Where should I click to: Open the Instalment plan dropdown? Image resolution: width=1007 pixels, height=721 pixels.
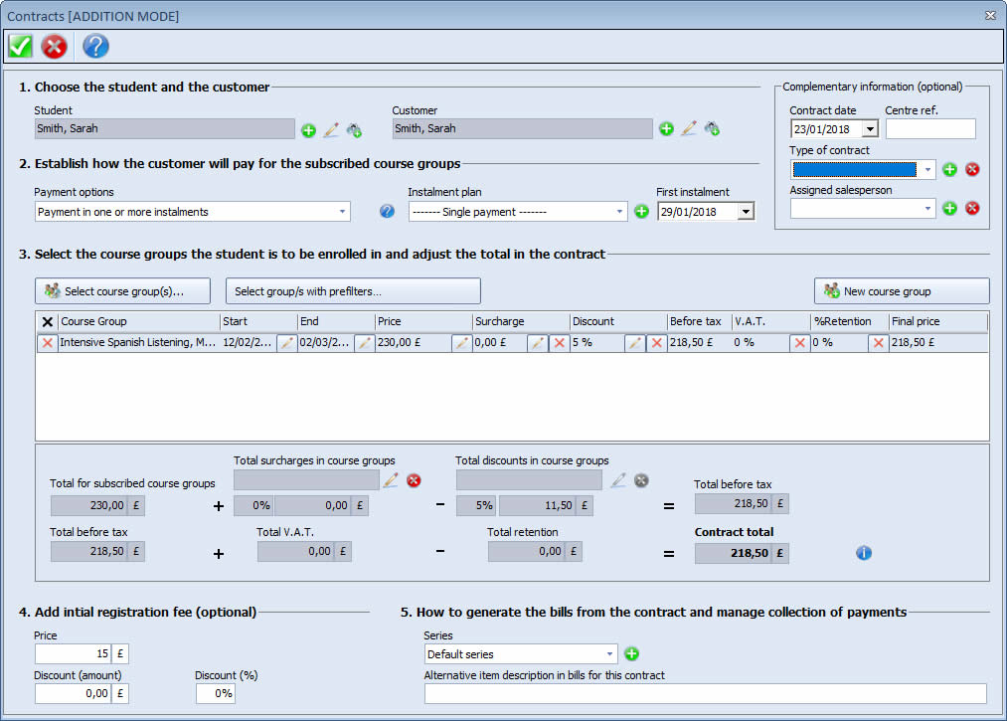coord(619,212)
